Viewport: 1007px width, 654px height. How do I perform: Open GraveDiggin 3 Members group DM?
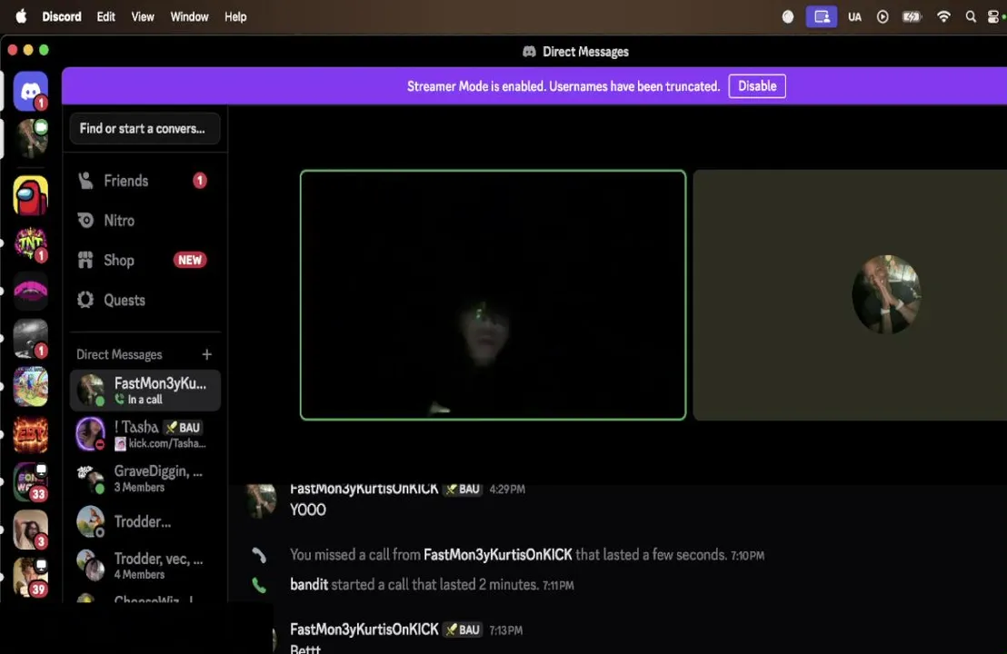145,478
